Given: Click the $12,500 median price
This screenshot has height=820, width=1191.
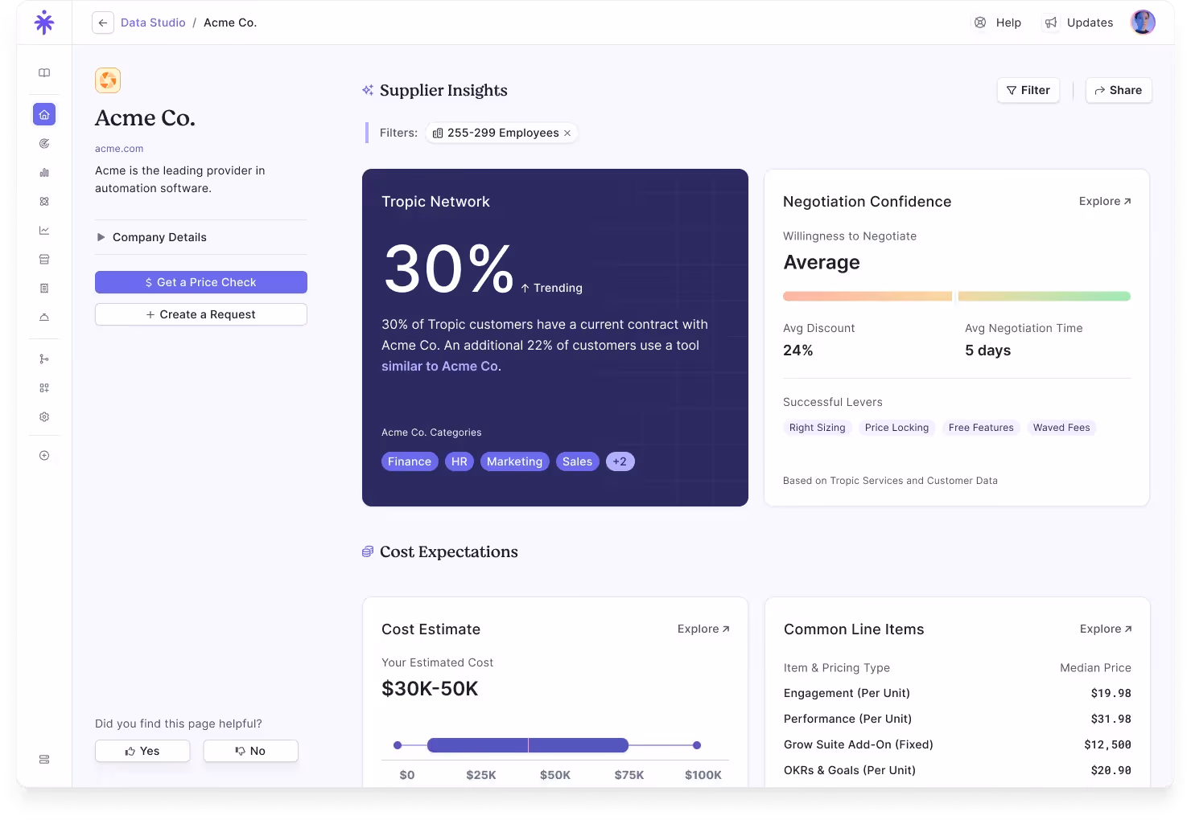Looking at the screenshot, I should (1107, 744).
